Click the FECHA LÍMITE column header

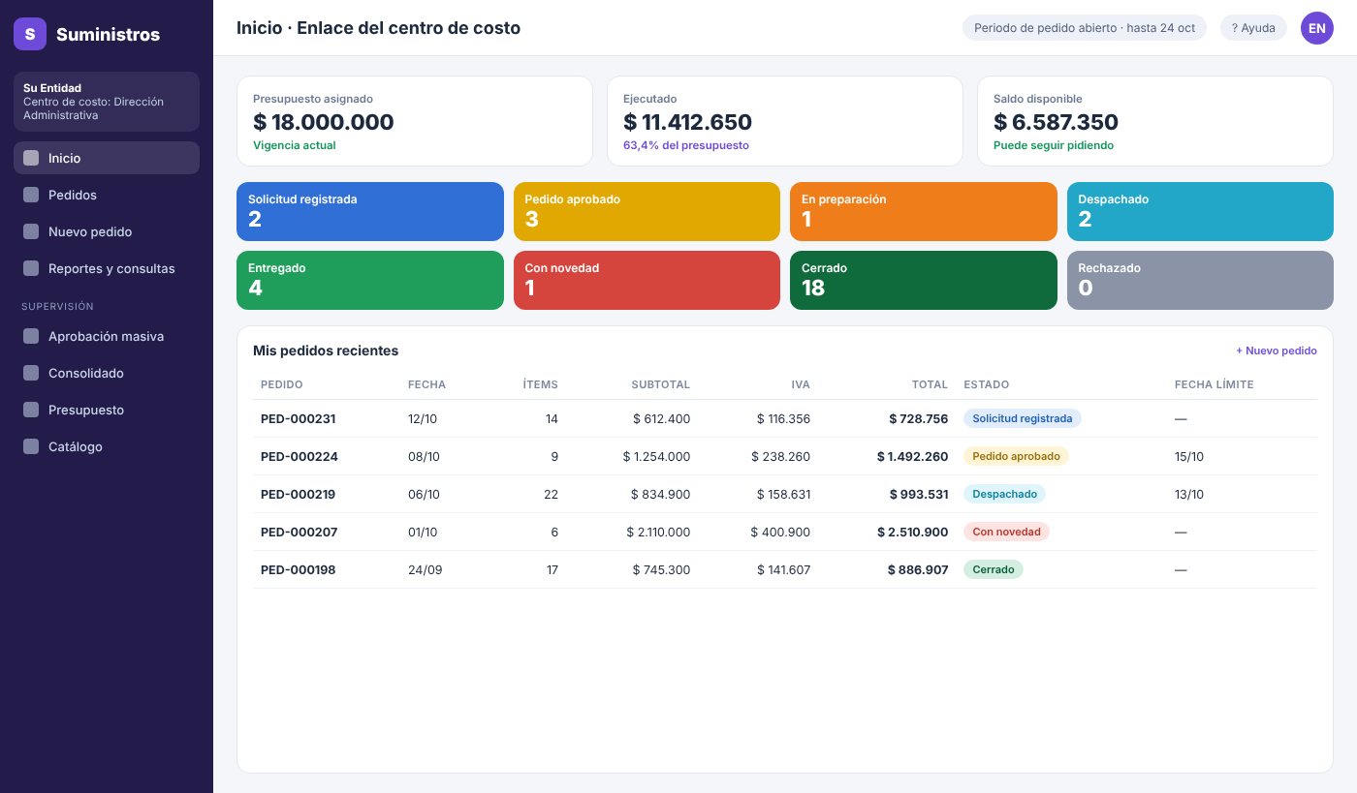point(1214,384)
